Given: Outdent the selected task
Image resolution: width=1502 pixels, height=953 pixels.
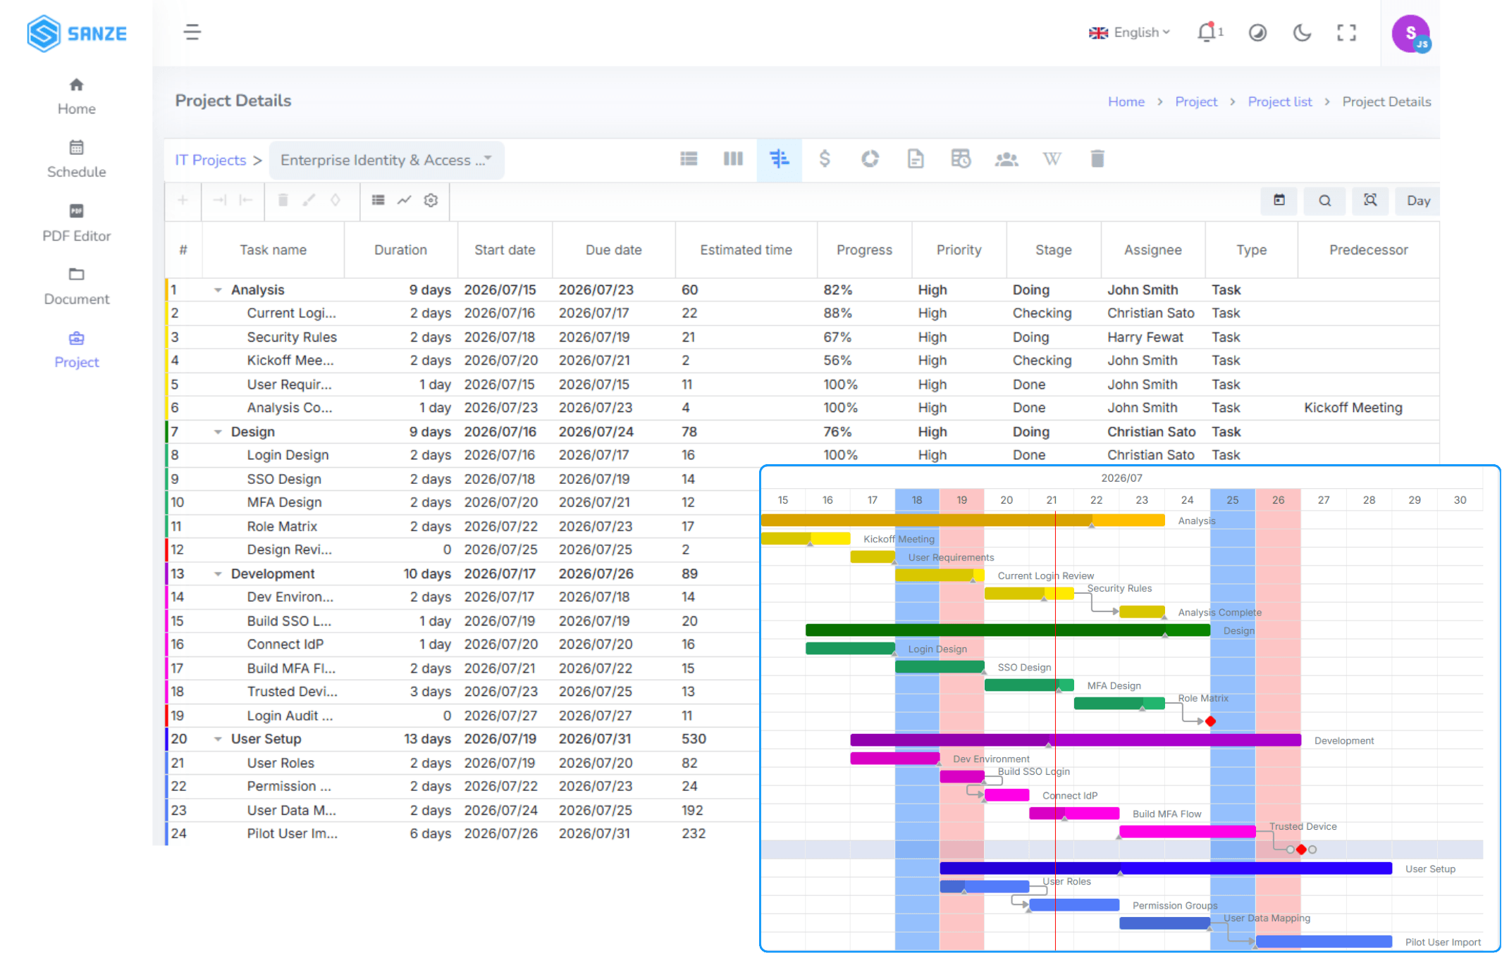Looking at the screenshot, I should pyautogui.click(x=245, y=201).
